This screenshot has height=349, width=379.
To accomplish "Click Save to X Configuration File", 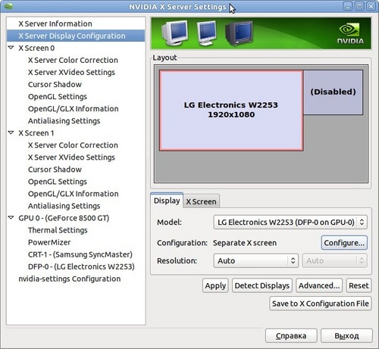I will coord(321,304).
